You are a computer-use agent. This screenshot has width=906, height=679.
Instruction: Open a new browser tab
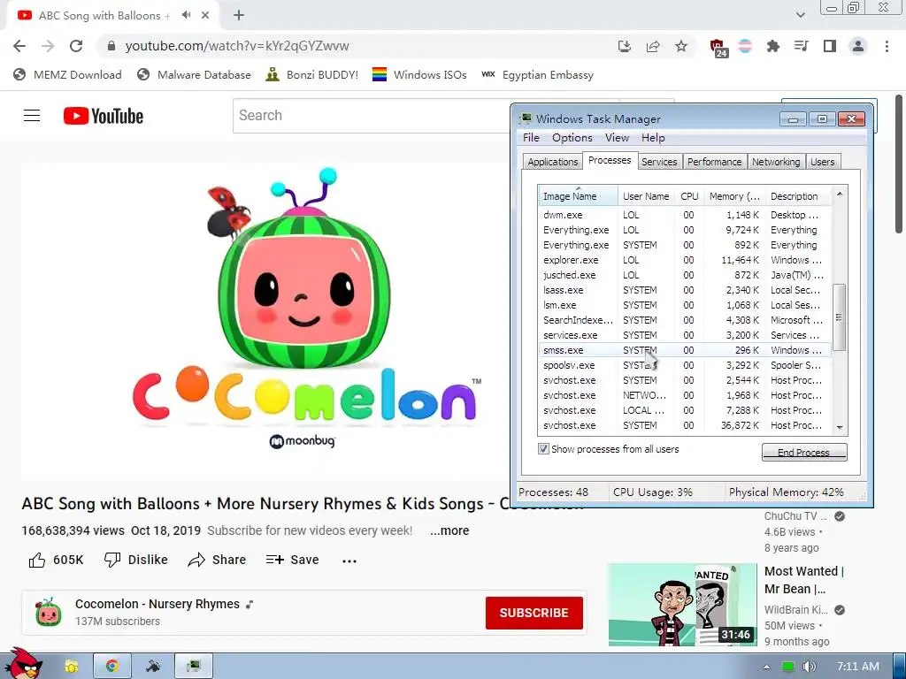(x=239, y=16)
